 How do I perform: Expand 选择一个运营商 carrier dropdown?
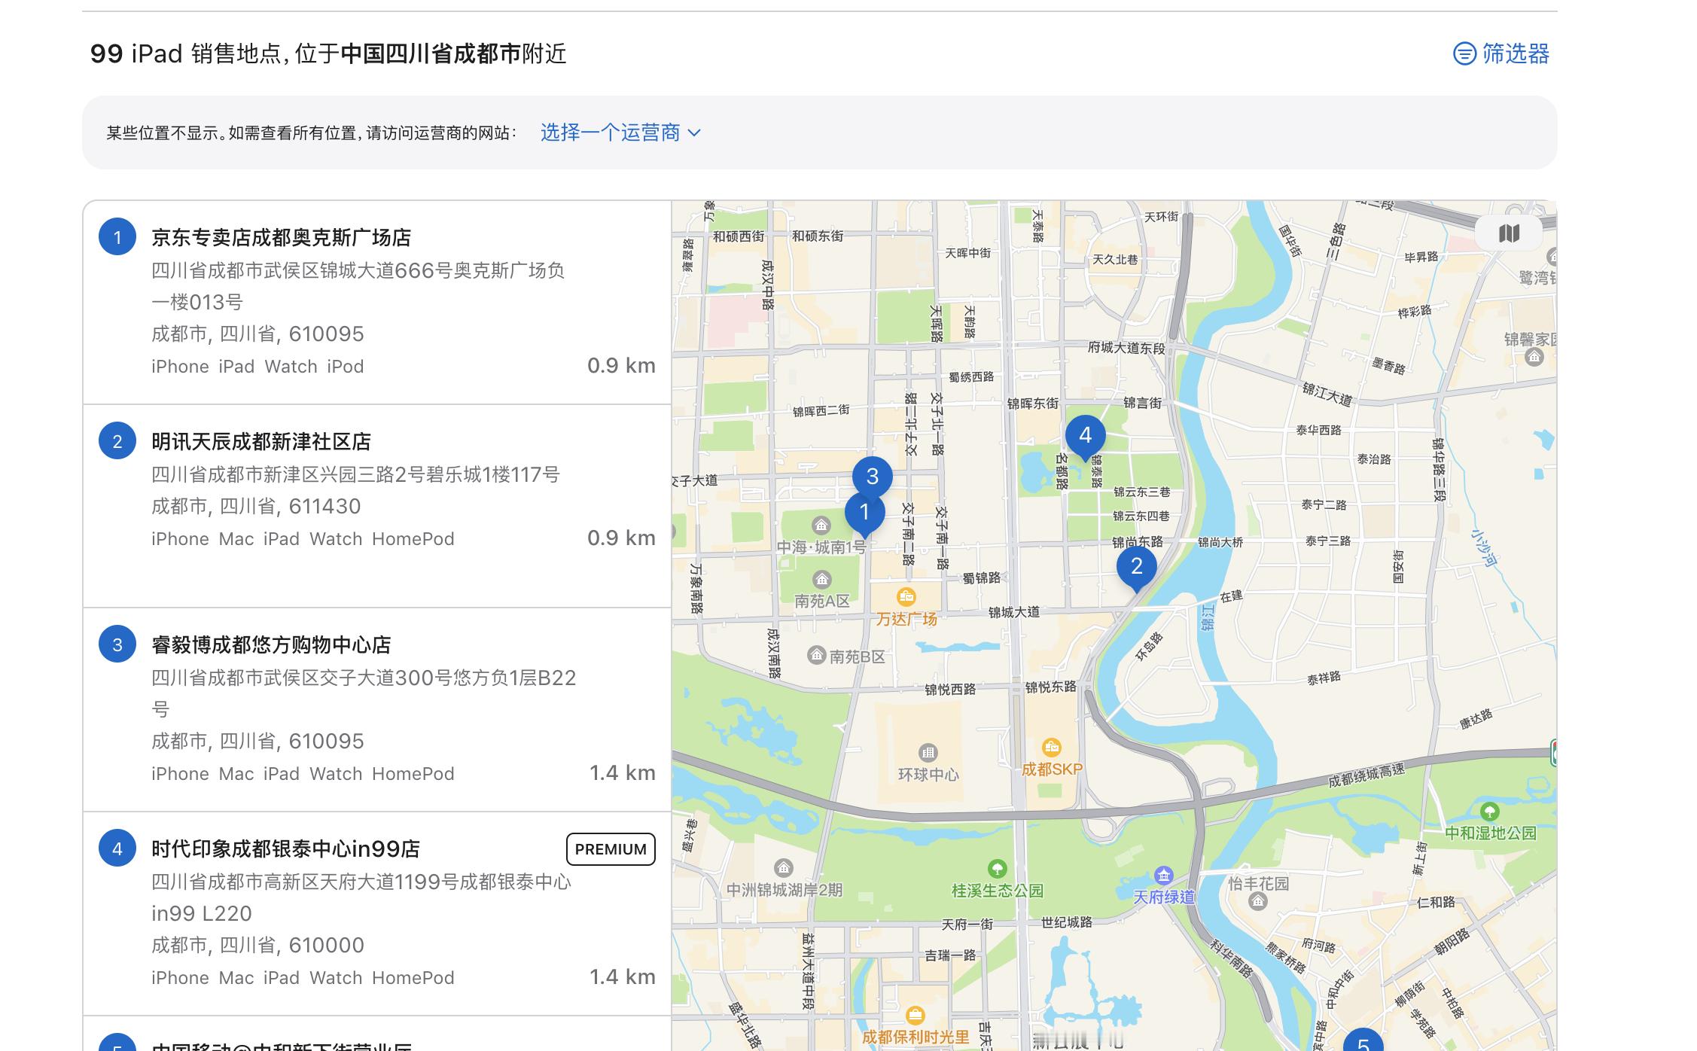(620, 133)
